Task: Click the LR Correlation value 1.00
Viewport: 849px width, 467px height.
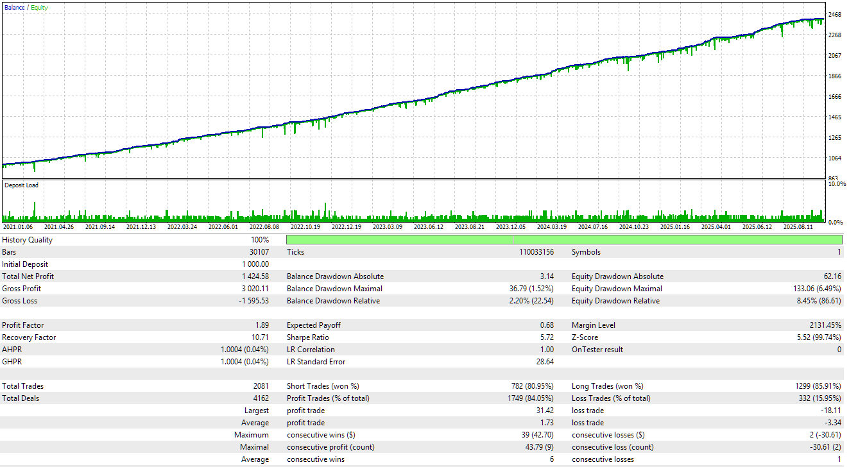Action: point(547,350)
